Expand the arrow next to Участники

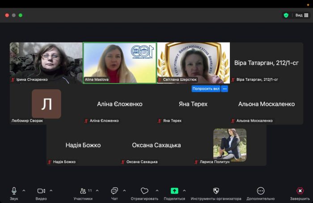coord(97,191)
